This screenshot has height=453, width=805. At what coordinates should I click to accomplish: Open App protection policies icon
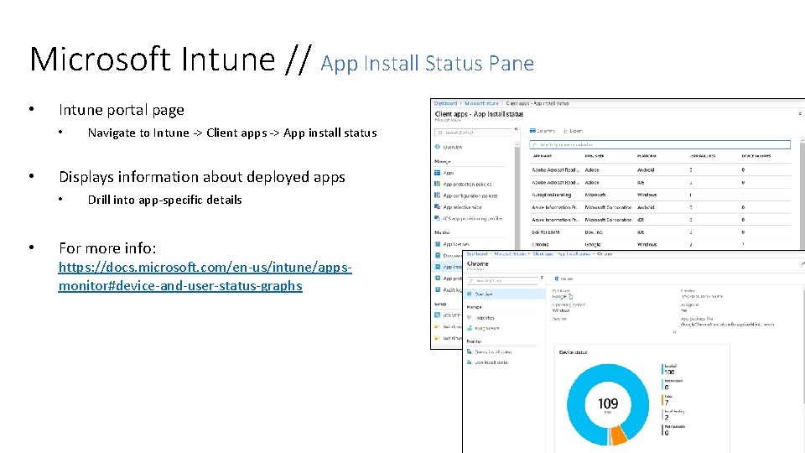438,184
